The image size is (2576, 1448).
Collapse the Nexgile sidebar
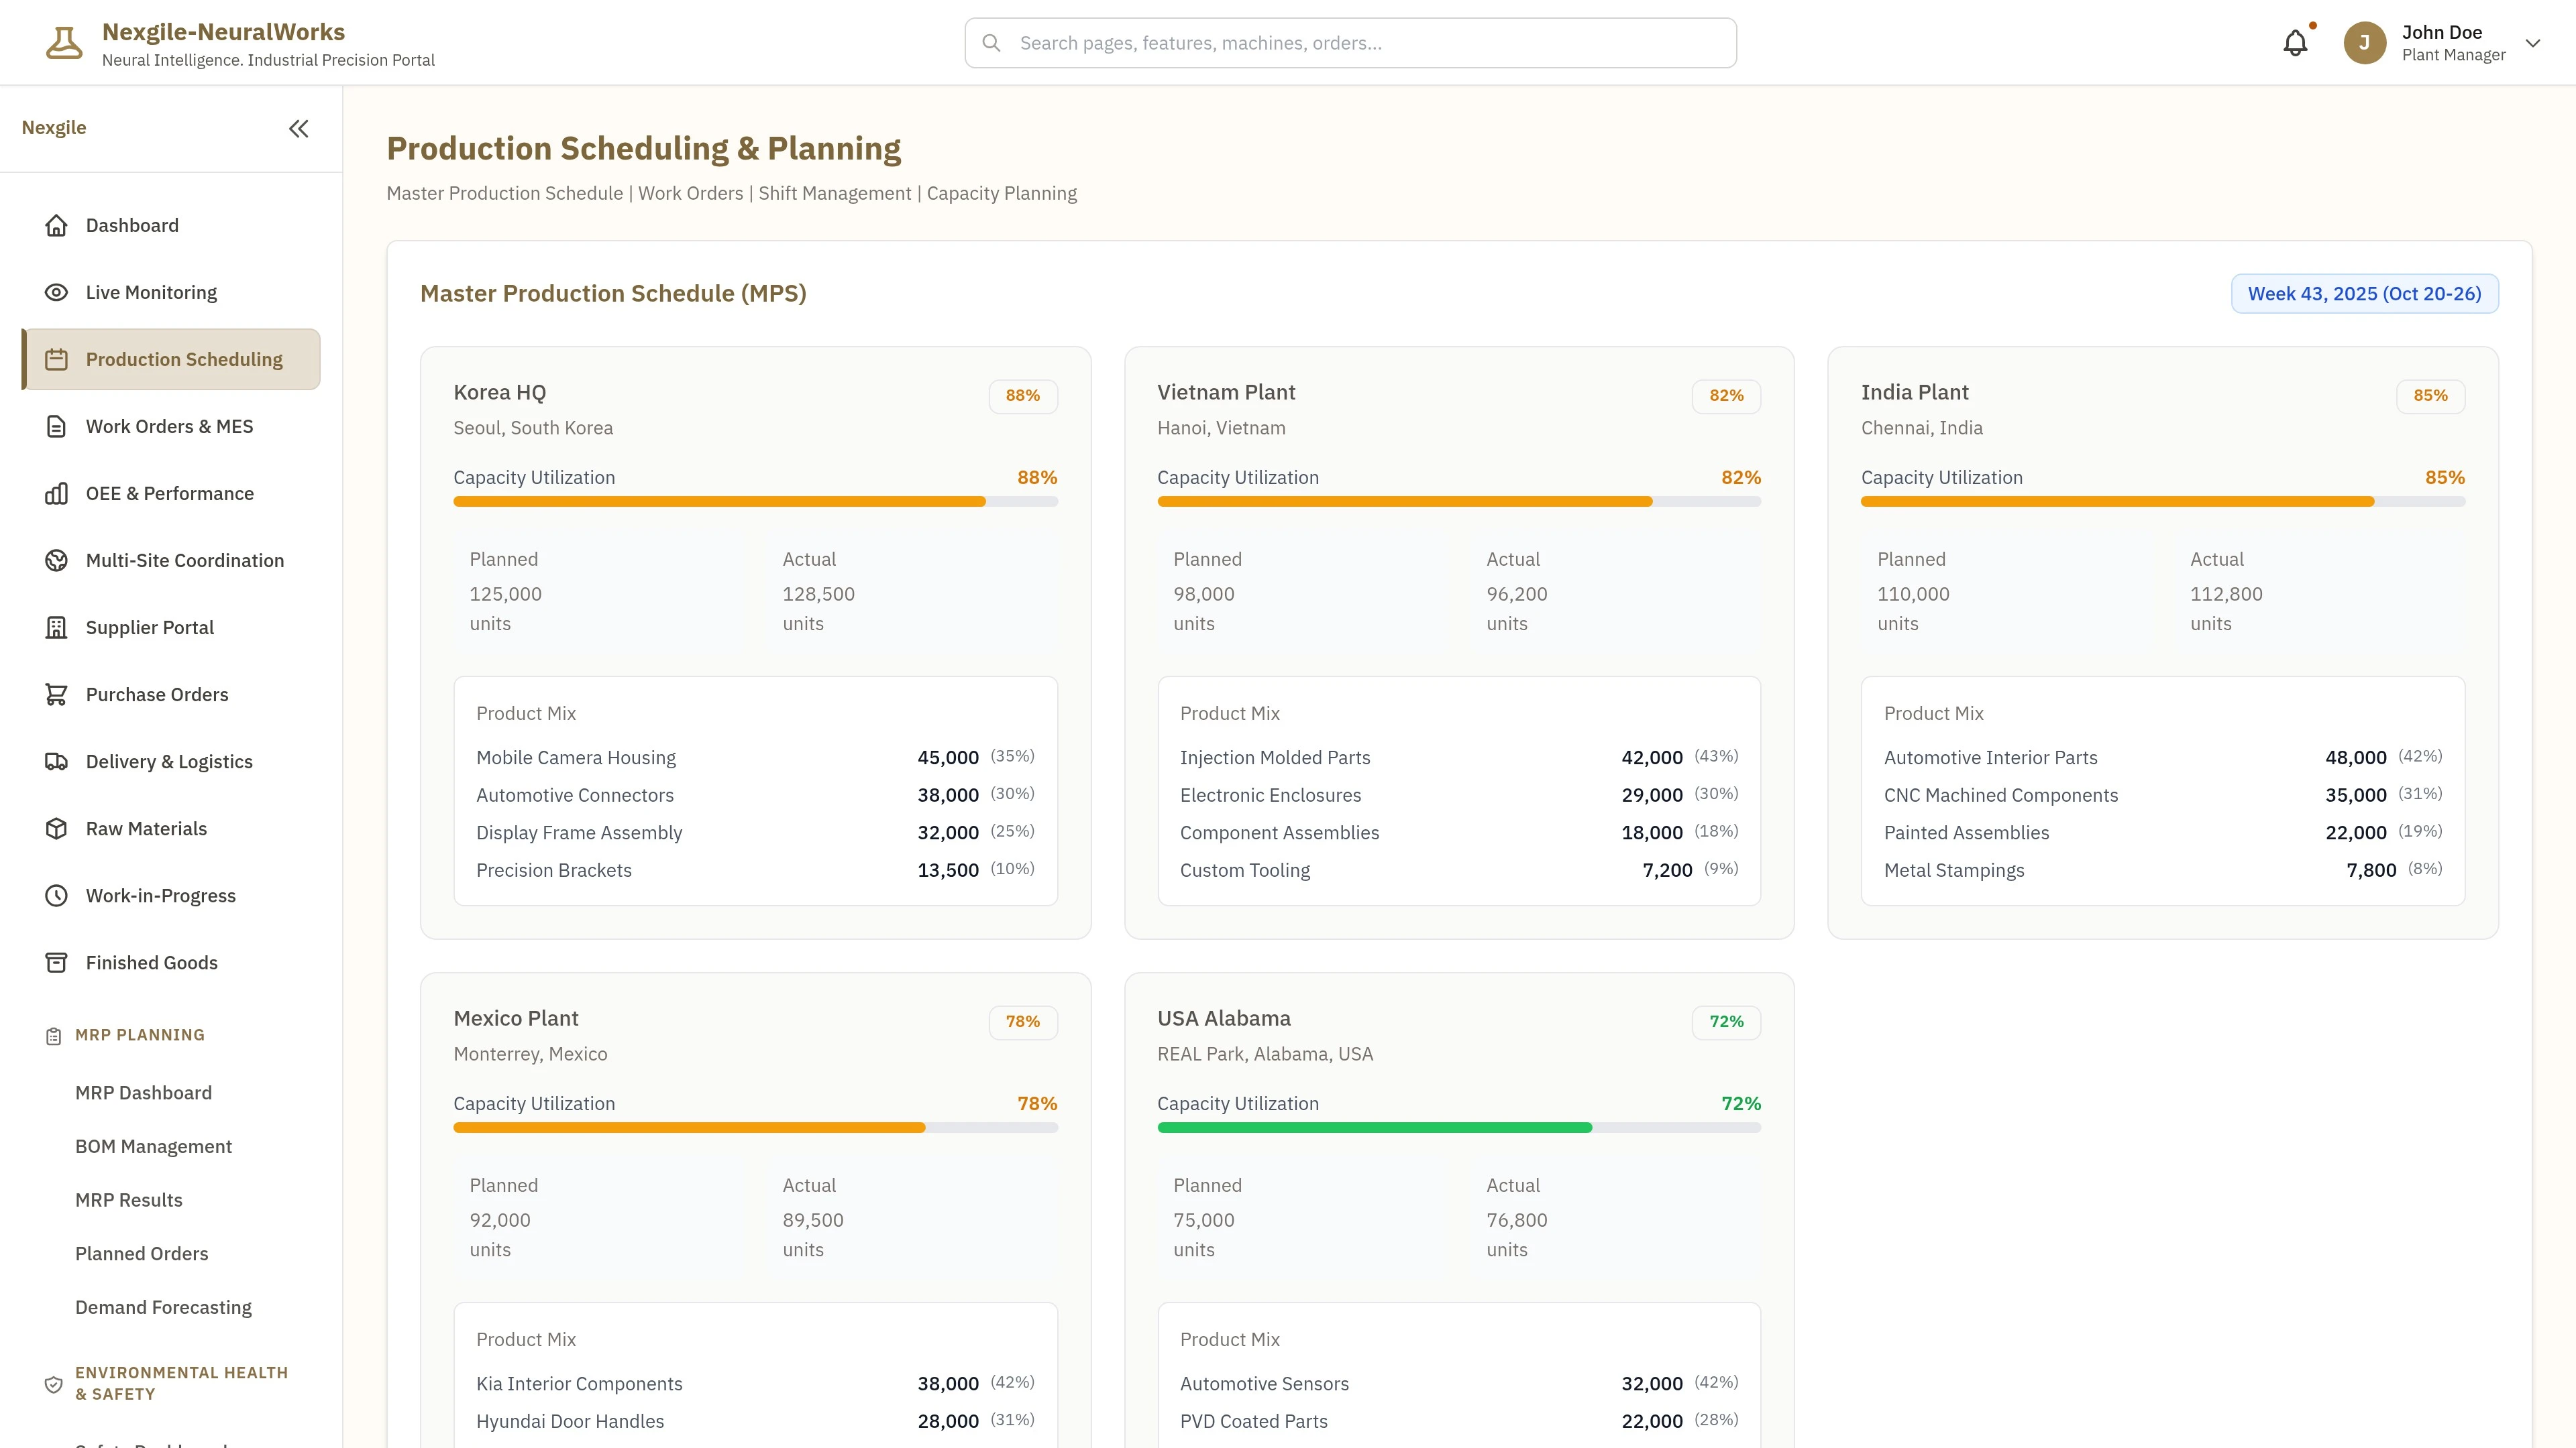click(x=298, y=128)
